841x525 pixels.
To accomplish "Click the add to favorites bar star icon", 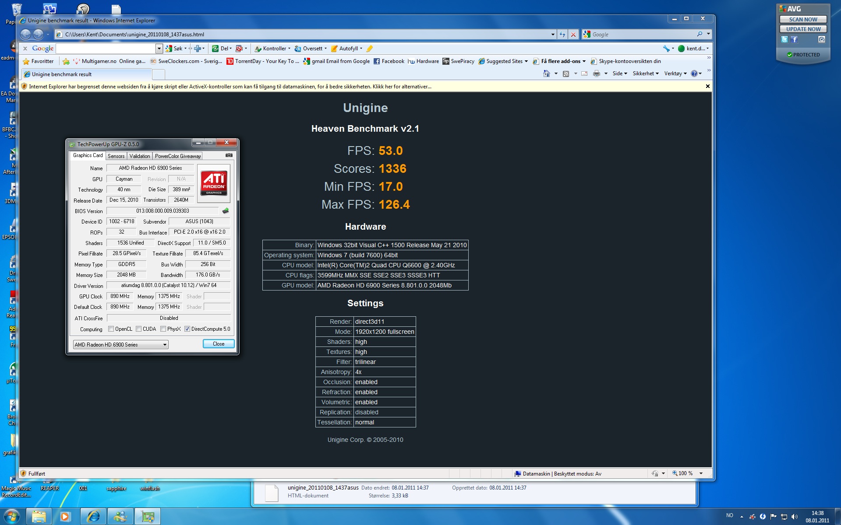I will [66, 61].
